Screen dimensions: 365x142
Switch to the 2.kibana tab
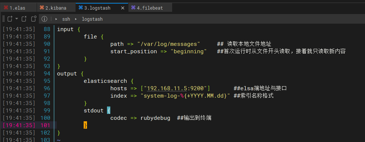tap(56, 8)
